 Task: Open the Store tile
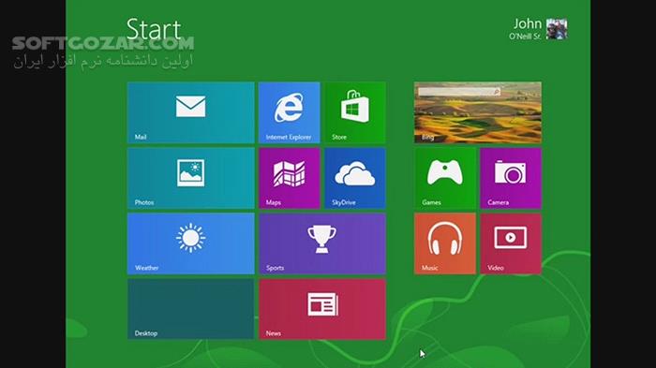point(355,112)
